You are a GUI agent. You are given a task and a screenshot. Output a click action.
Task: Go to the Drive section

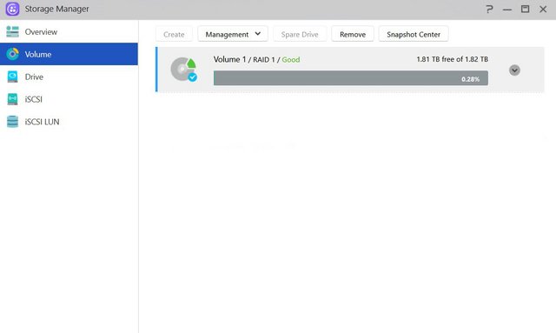[34, 77]
